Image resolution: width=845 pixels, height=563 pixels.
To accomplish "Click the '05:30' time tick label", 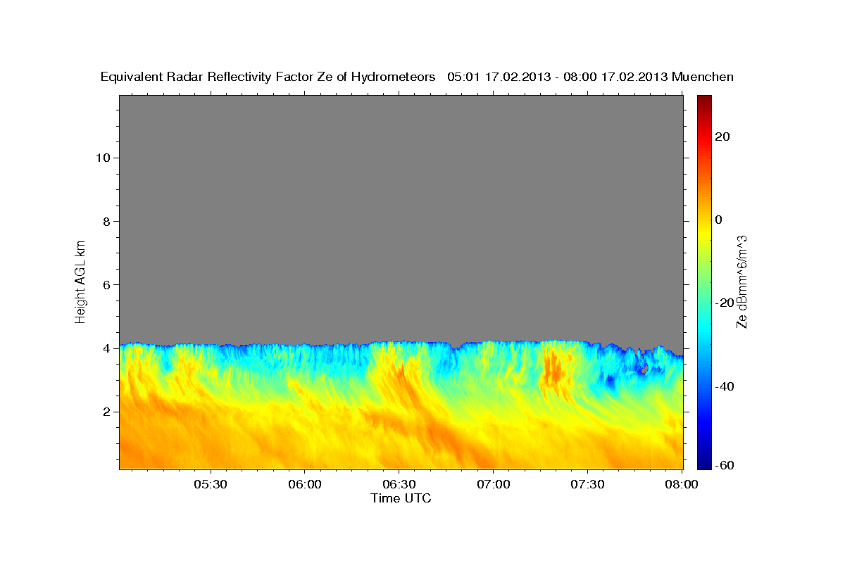I will tap(211, 485).
